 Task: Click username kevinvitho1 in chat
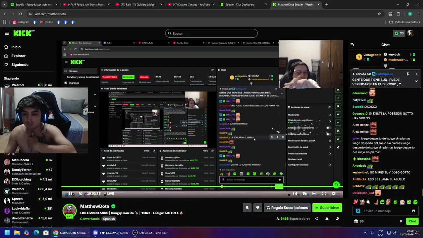coord(360,173)
